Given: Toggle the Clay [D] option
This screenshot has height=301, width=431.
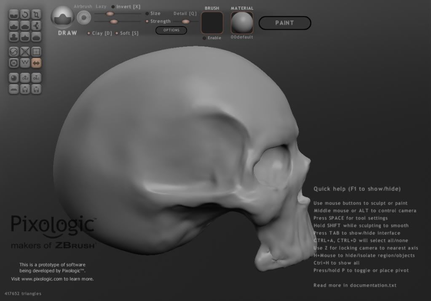Looking at the screenshot, I should [x=89, y=33].
